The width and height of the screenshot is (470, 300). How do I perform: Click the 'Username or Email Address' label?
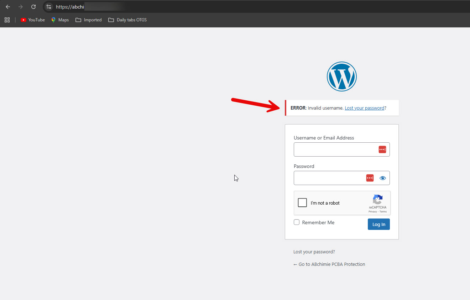click(x=324, y=138)
